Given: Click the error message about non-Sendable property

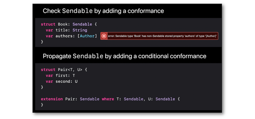Looking at the screenshot, I should point(162,36).
